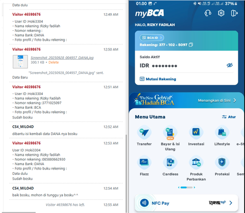The image size is (245, 213).
Task: Open the Cardless icon
Action: tap(170, 162)
